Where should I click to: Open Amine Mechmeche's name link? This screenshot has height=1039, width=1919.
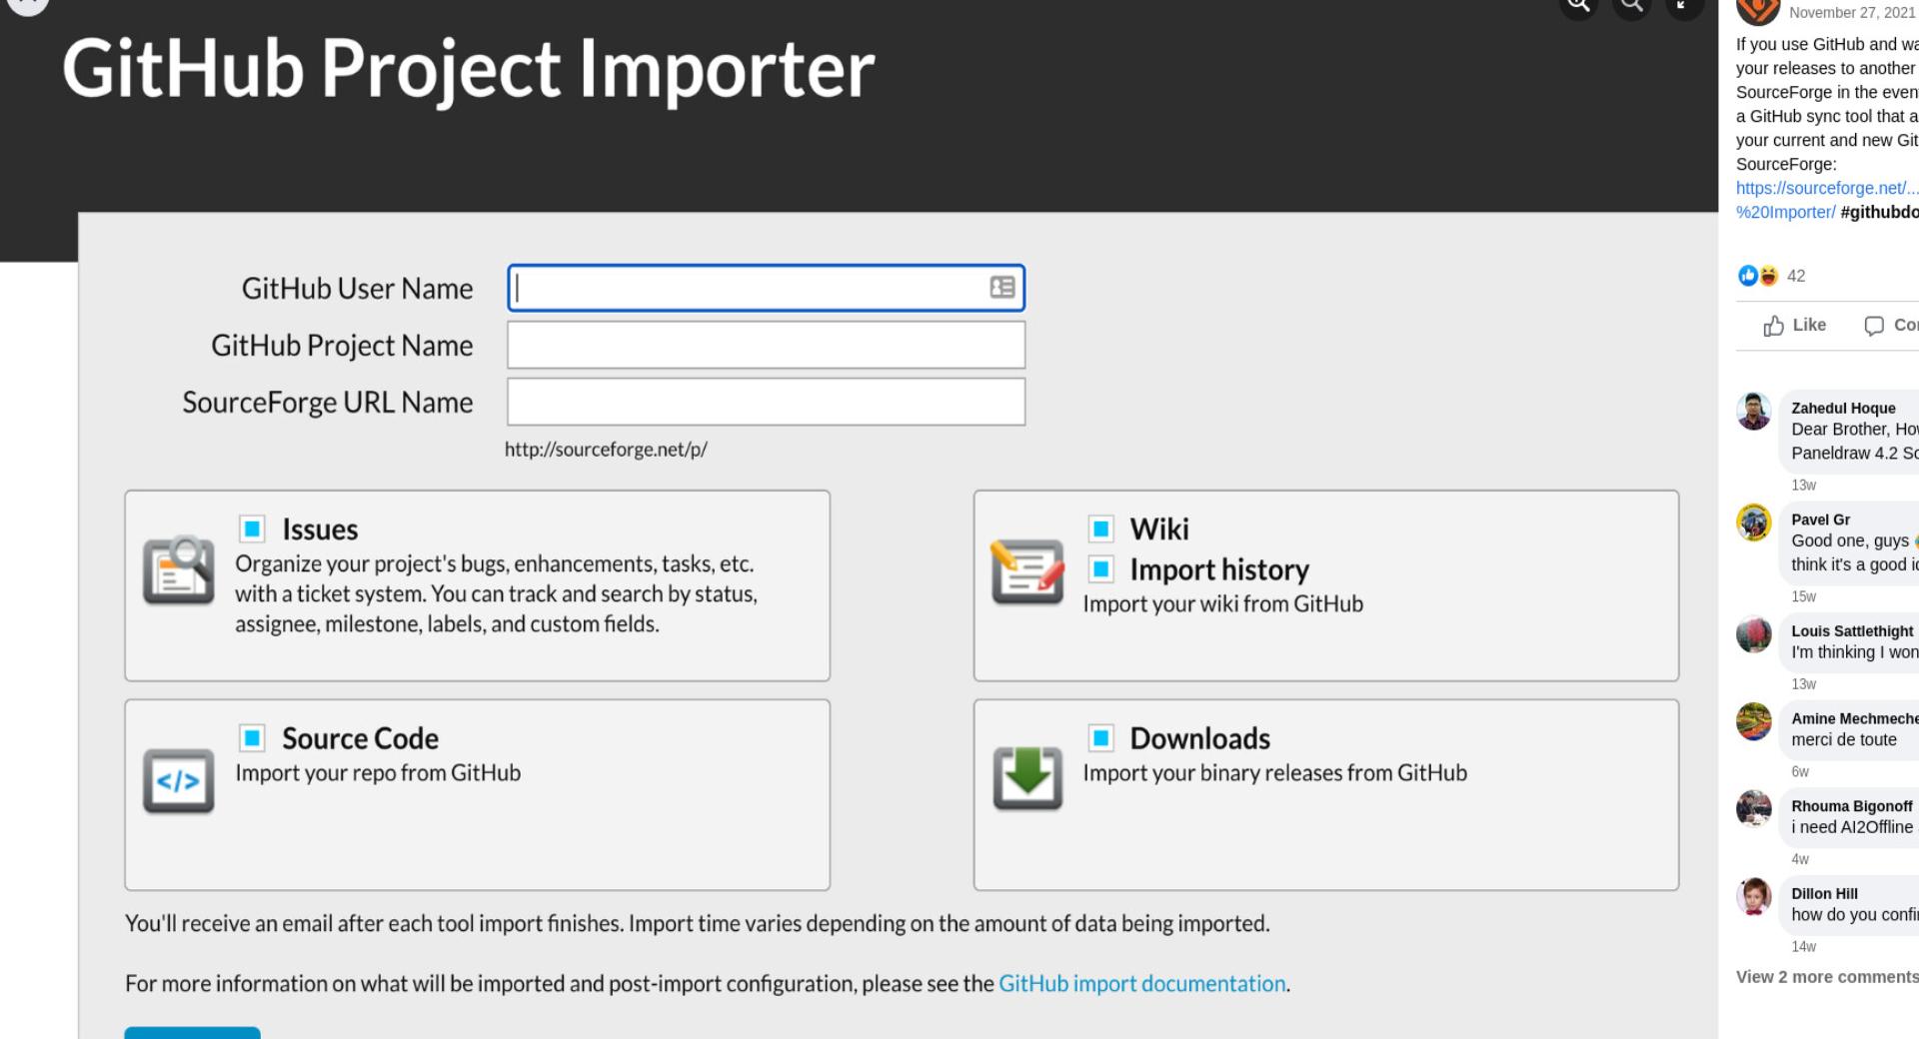tap(1854, 718)
